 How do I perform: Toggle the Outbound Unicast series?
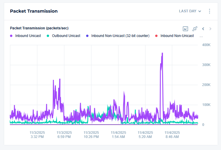tap(63, 36)
